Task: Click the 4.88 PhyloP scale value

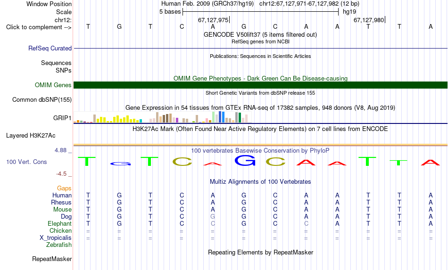Action: click(x=60, y=150)
